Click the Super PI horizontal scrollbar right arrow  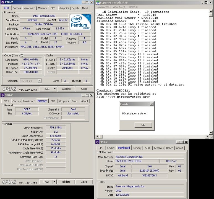point(207,136)
